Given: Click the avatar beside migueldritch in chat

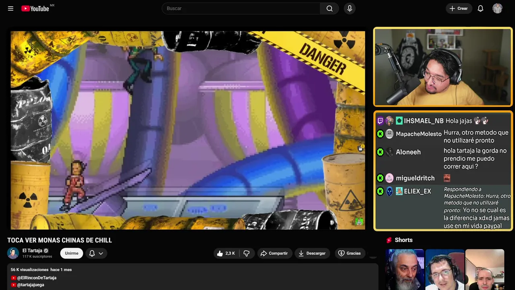Looking at the screenshot, I should click(389, 178).
